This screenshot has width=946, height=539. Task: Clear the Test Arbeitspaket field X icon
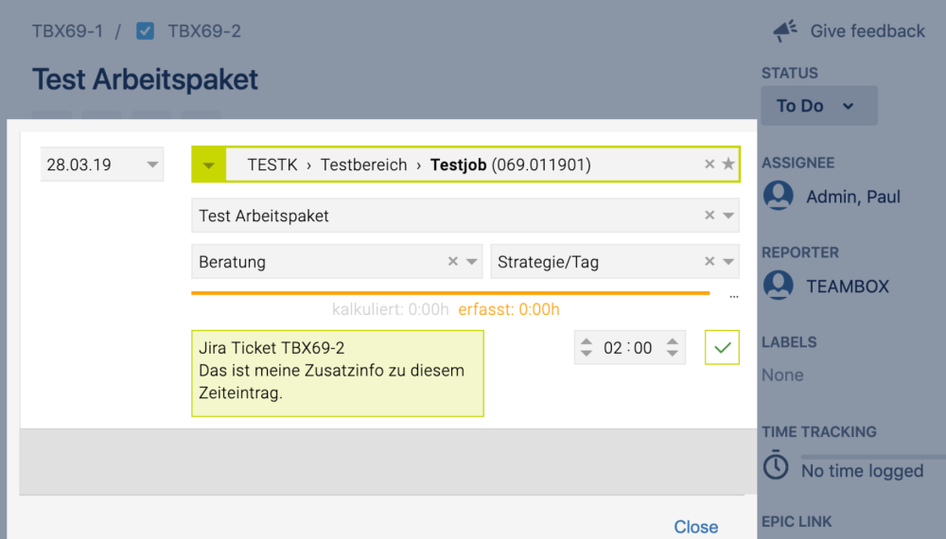(709, 216)
